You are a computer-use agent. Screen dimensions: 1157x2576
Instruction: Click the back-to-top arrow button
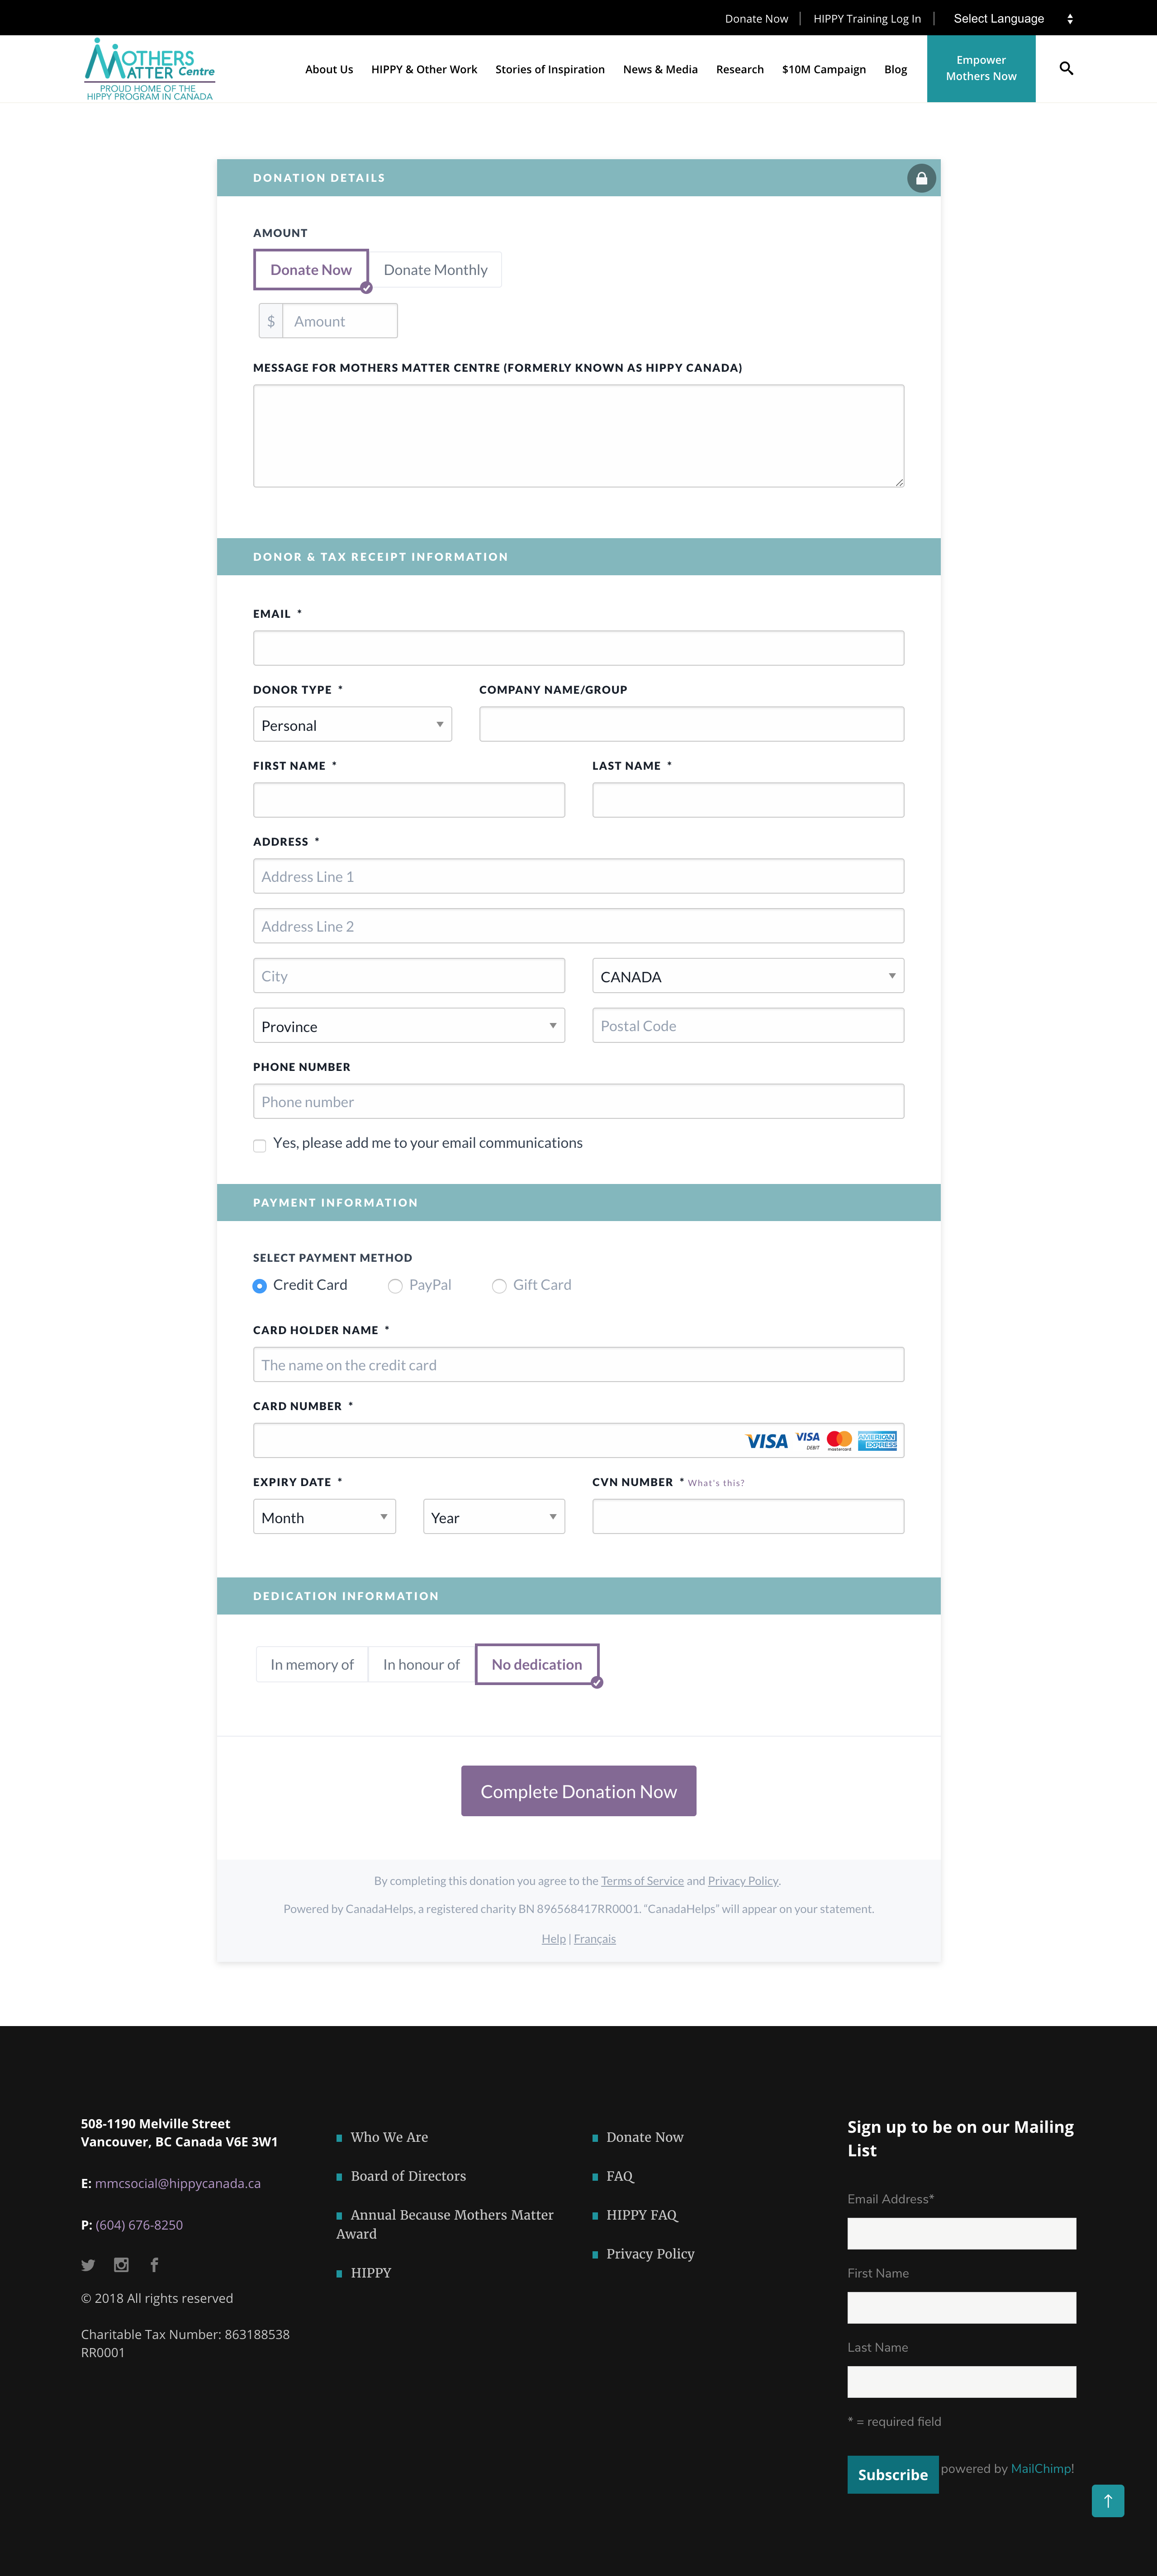point(1107,2500)
